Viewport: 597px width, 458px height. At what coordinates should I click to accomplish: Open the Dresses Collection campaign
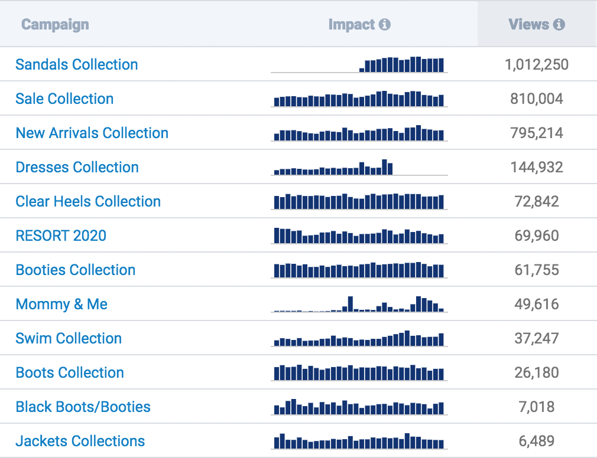(77, 167)
